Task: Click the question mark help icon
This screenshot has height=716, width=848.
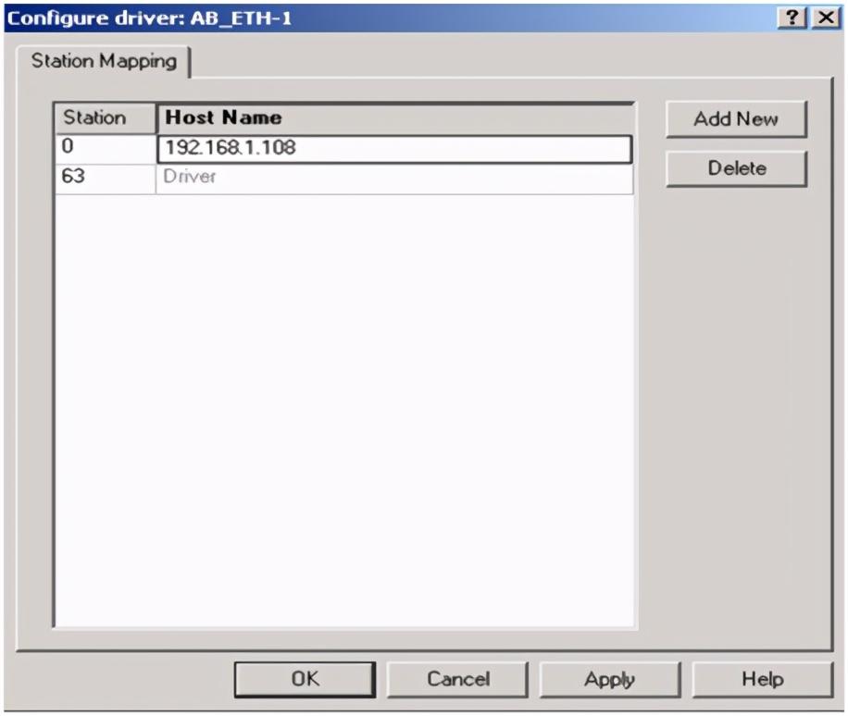Action: (x=792, y=18)
